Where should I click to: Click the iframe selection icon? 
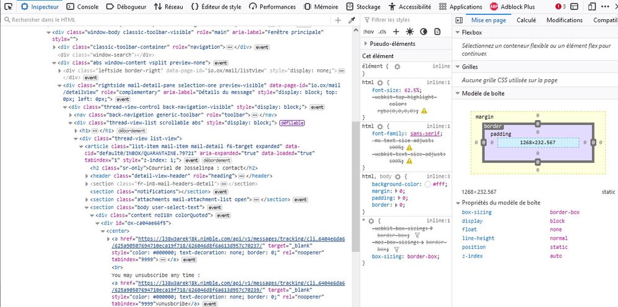[574, 7]
